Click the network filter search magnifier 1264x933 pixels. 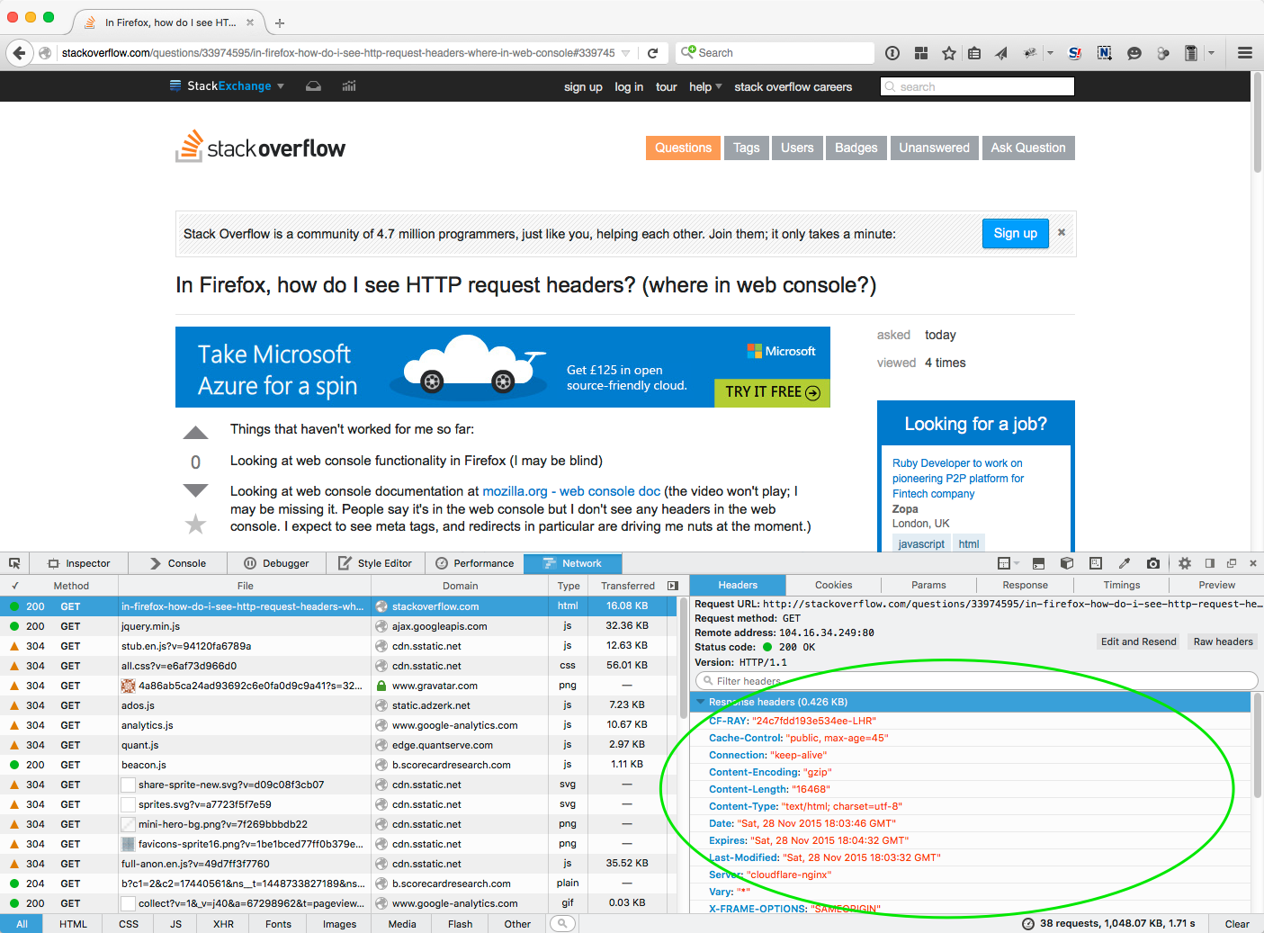562,923
